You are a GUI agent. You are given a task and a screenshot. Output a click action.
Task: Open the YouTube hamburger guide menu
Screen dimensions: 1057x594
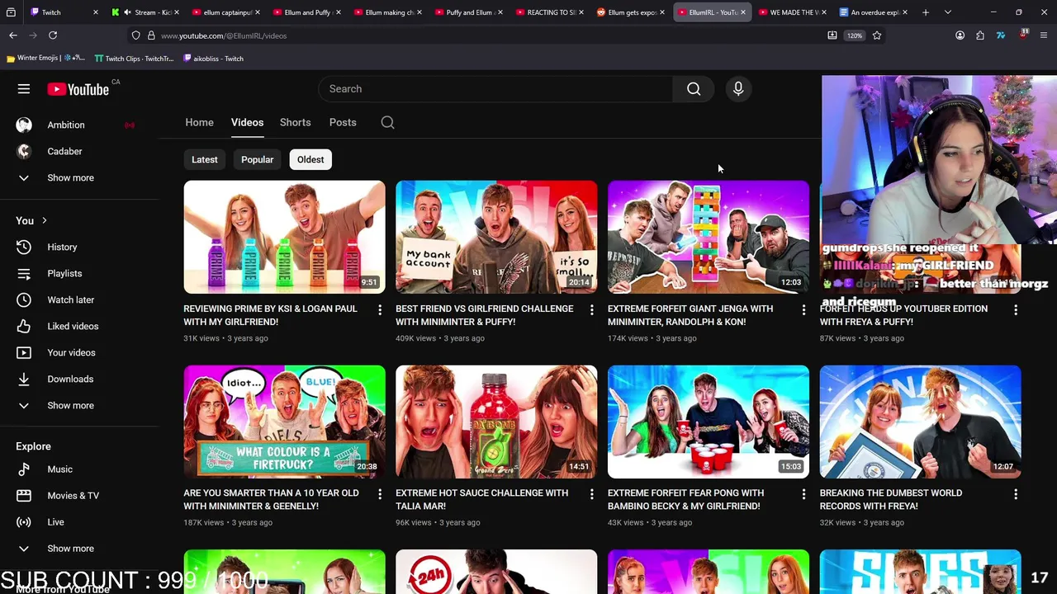(24, 89)
